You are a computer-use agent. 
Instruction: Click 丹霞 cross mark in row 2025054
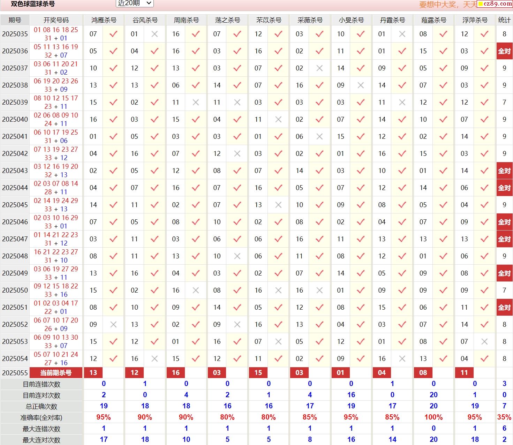(402, 359)
